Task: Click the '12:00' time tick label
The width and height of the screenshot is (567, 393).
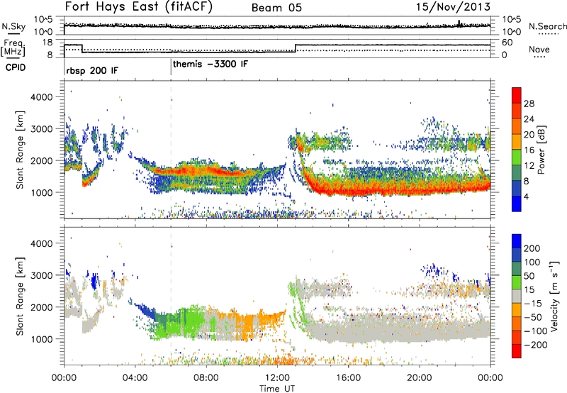Action: coord(277,378)
